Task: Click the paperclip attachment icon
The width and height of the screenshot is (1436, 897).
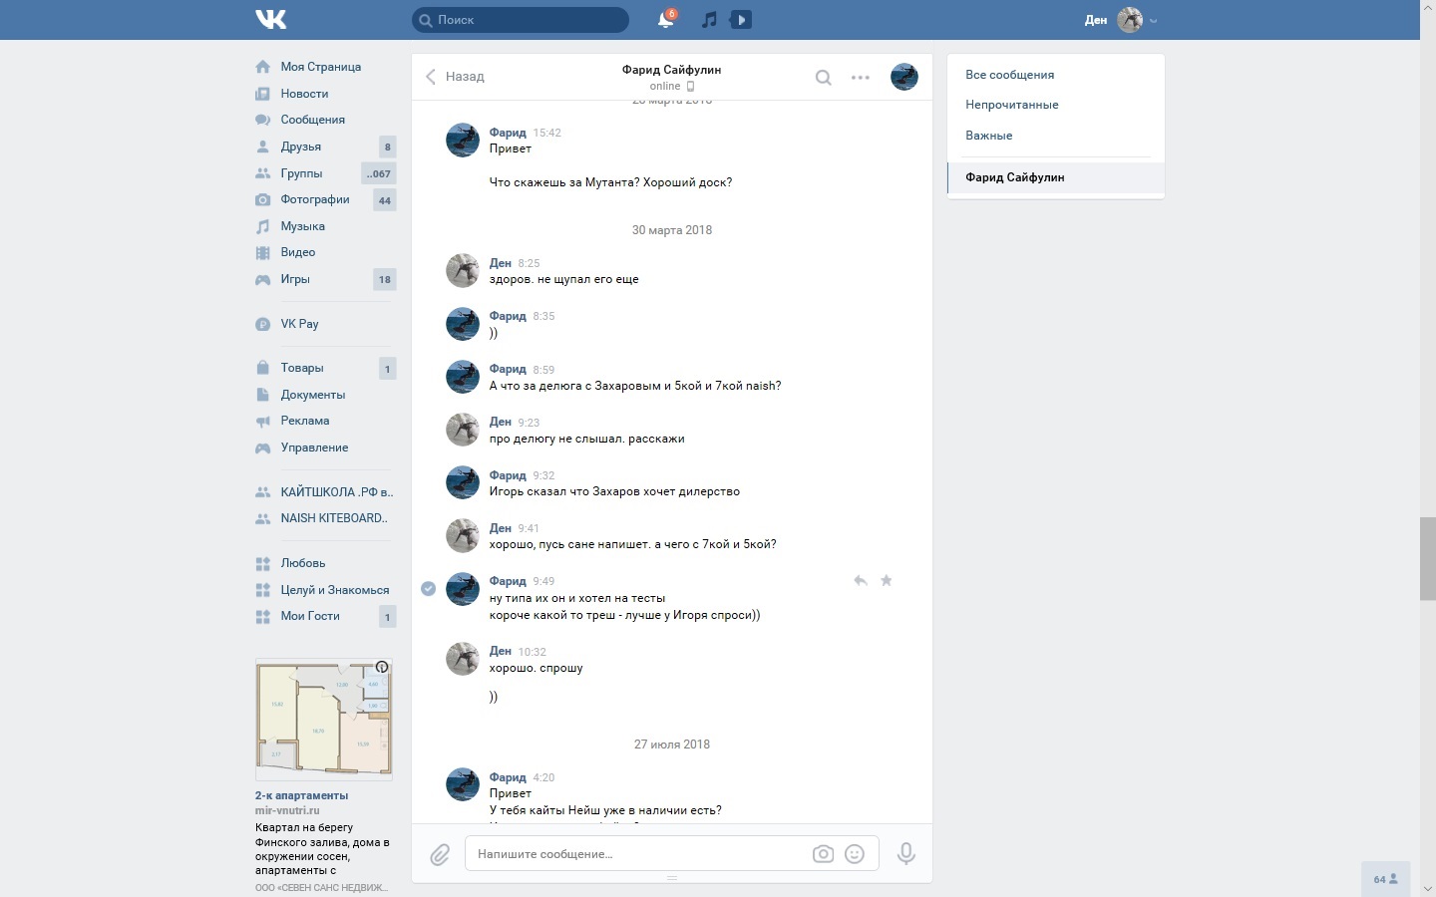Action: coord(440,854)
